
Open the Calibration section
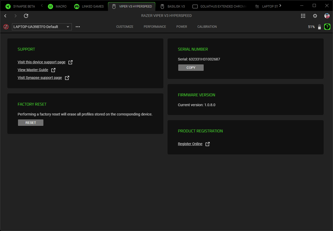pos(207,27)
